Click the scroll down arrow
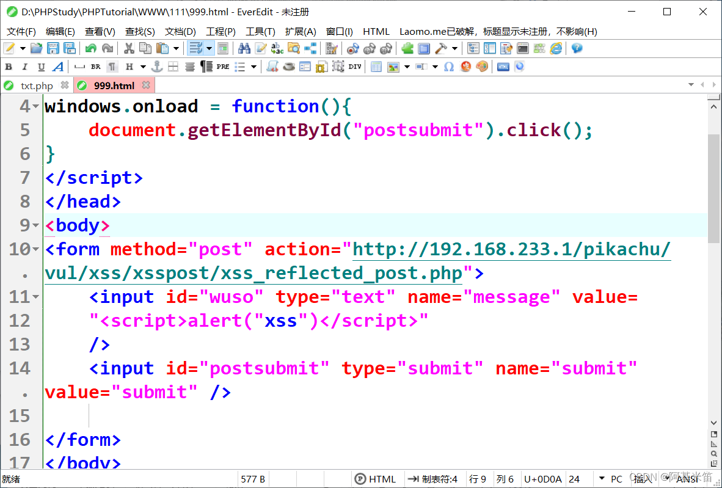Screen dimensions: 722x488 [713, 422]
